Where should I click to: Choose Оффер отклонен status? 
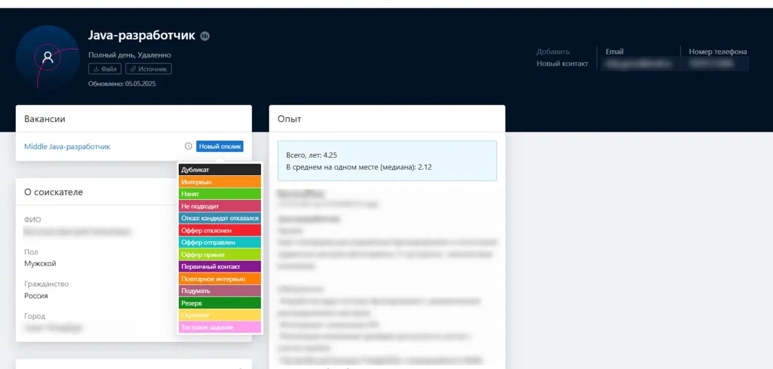tap(220, 230)
